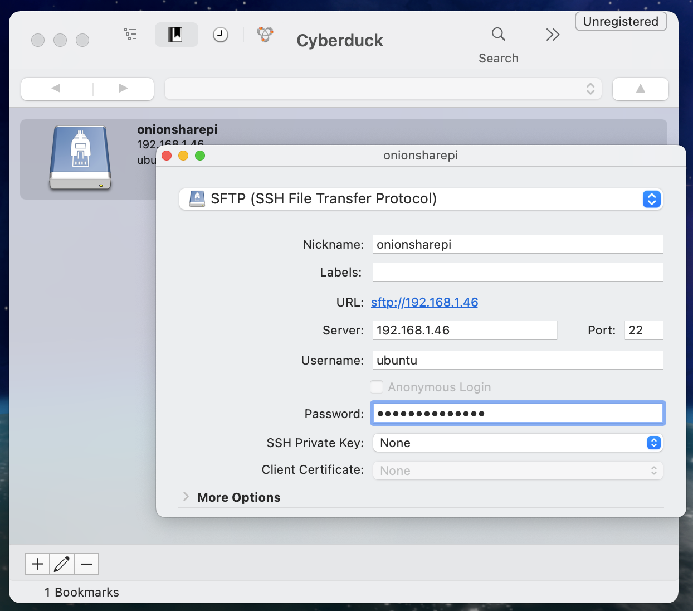Toggle the Anonymous Login checkbox

(x=377, y=387)
